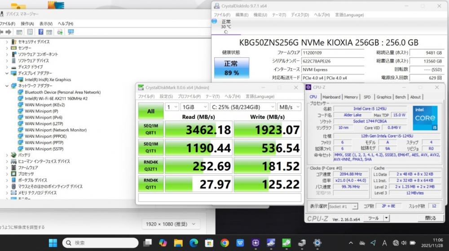
Task: Open the arrow dropdown beside CPU-Z ツール button
Action: coord(386,218)
